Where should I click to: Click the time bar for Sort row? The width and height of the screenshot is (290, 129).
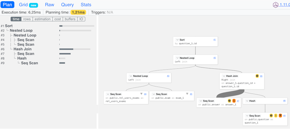point(77,26)
